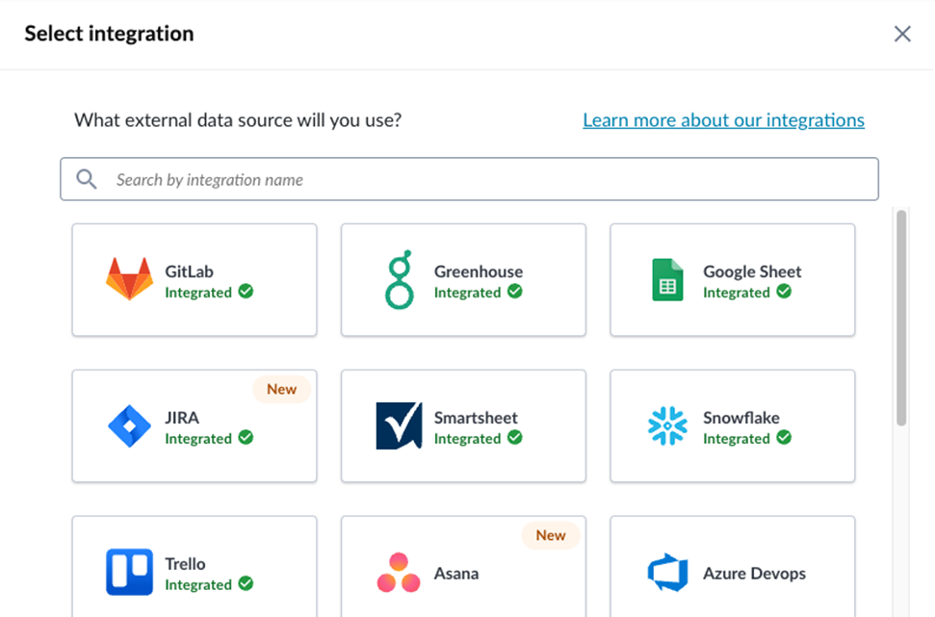
Task: Click the Asana name text
Action: [456, 574]
